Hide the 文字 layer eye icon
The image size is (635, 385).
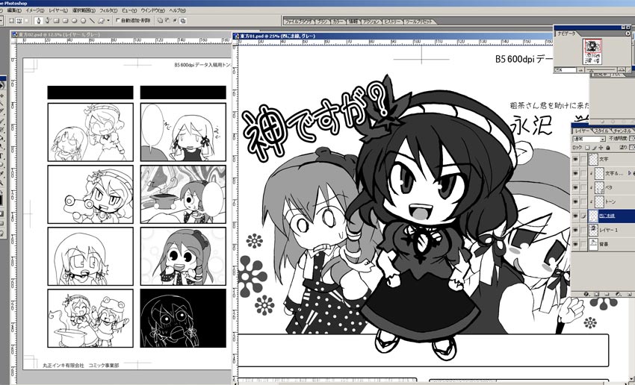[575, 159]
